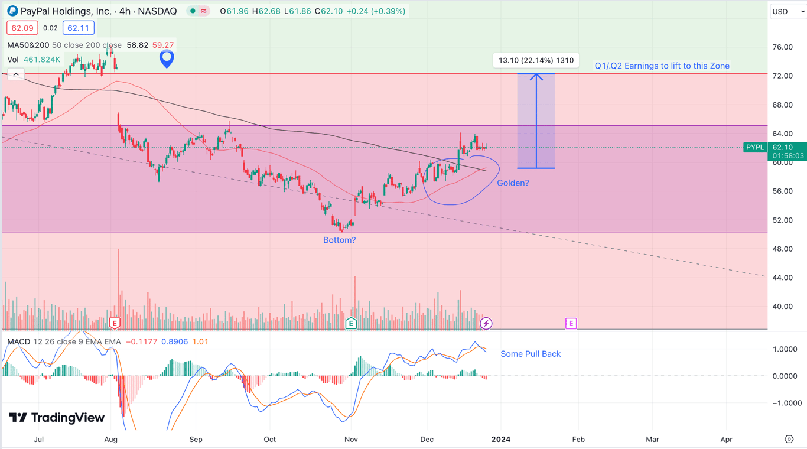Click the 59.27 MA200 value
The width and height of the screenshot is (807, 449).
point(163,45)
